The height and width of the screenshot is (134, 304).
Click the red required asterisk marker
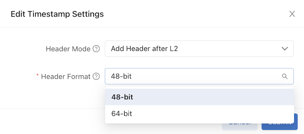[38, 75]
